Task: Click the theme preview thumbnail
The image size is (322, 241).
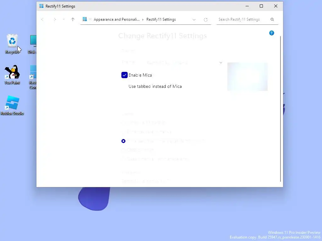Action: tap(247, 77)
